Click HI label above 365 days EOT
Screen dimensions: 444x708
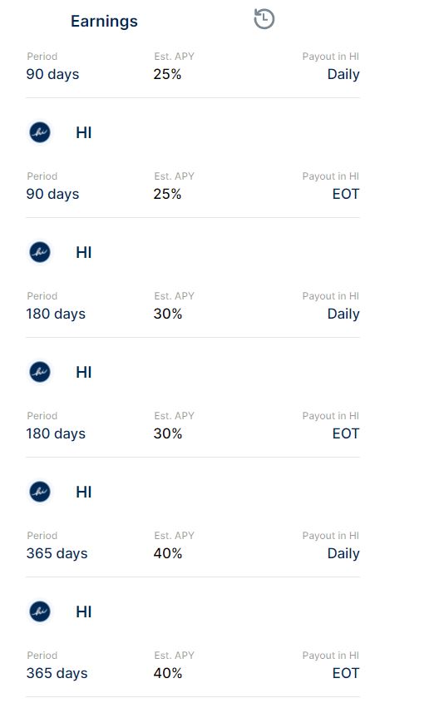click(84, 611)
